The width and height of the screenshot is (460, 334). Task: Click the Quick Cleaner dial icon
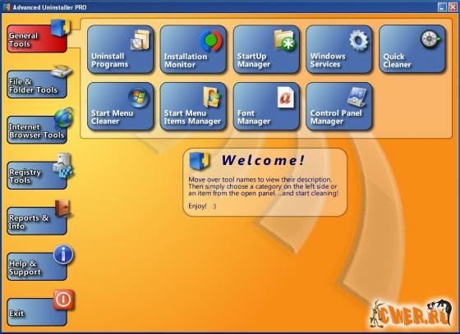click(x=430, y=39)
